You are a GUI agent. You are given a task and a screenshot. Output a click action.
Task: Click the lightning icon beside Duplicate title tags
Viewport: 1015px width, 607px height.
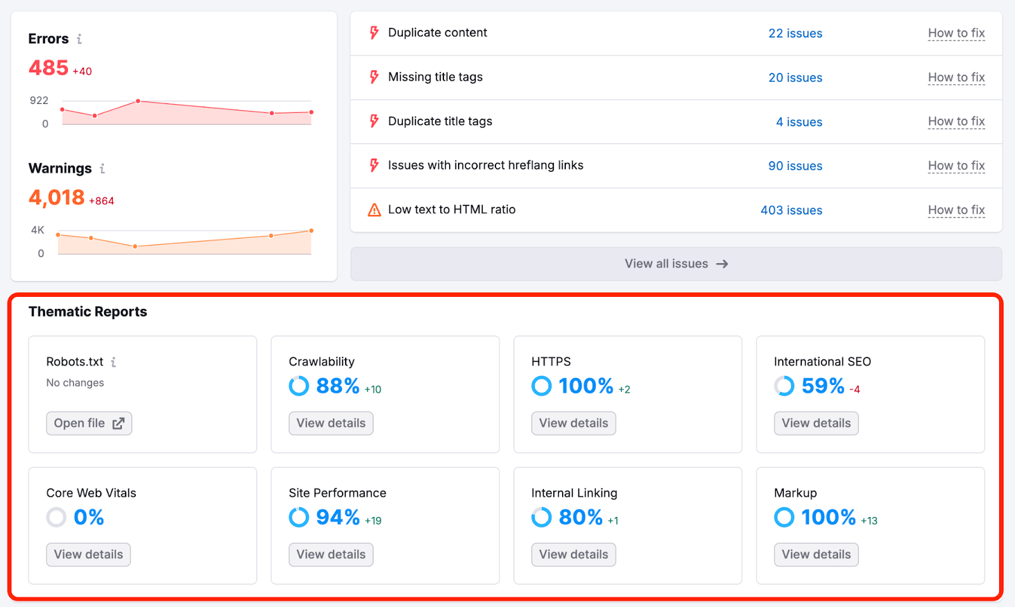point(373,121)
